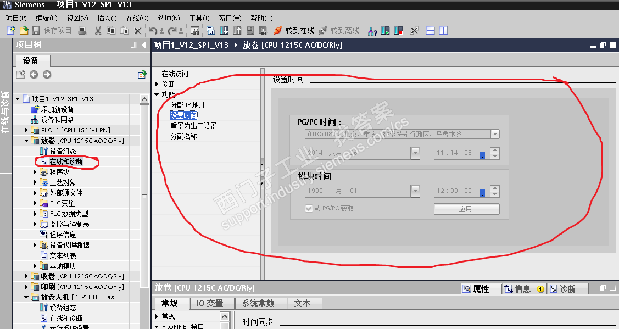Toggle the 从 PG/PC 获取 checkbox
619x329 pixels.
[309, 208]
